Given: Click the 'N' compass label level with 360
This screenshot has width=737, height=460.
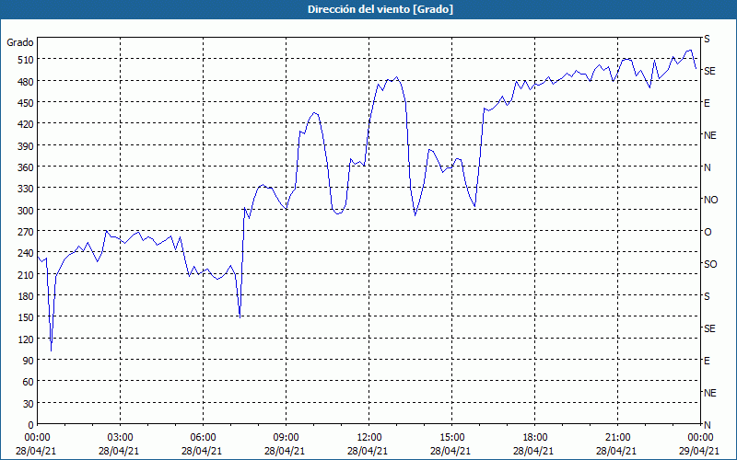Looking at the screenshot, I should [708, 167].
